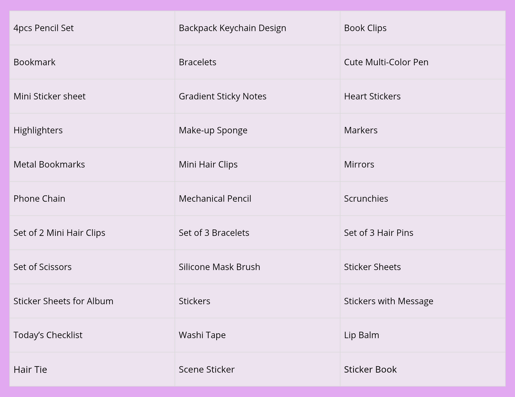Select the Mechanical Pencil entry

[257, 198]
